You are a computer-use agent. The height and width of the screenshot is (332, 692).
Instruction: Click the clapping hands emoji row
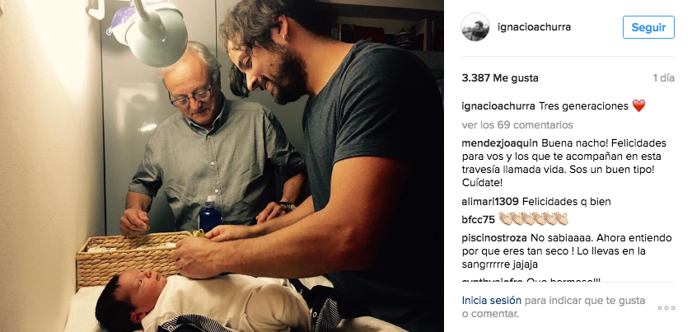[x=533, y=219]
